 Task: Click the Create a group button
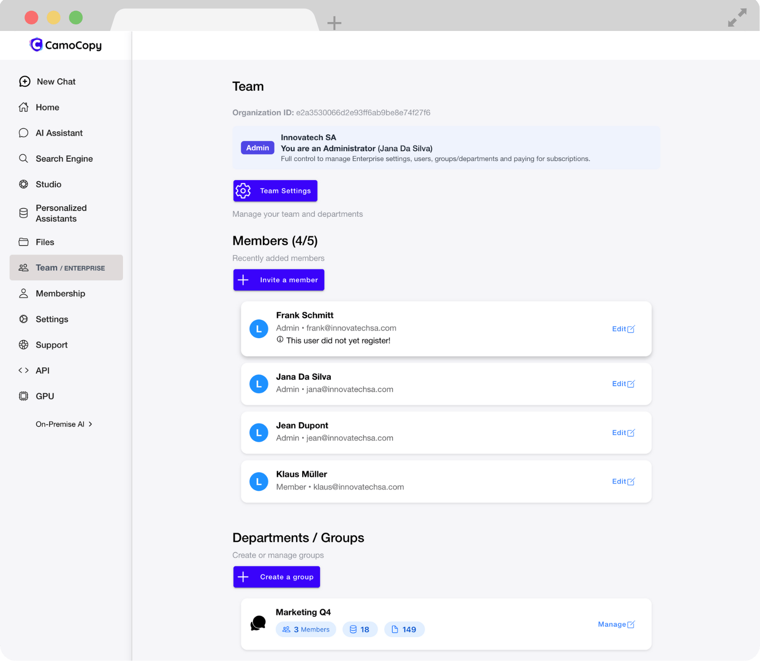pyautogui.click(x=276, y=577)
